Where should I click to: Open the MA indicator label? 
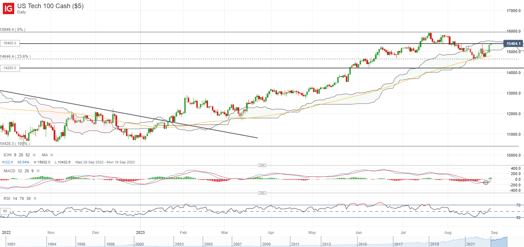click(x=45, y=155)
